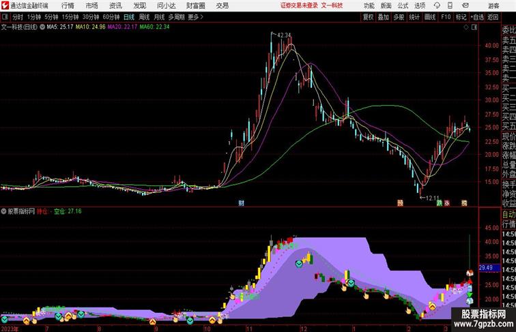Viewport: 516px width, 332px height.
Task: Open the 行情 menu
Action: point(68,5)
